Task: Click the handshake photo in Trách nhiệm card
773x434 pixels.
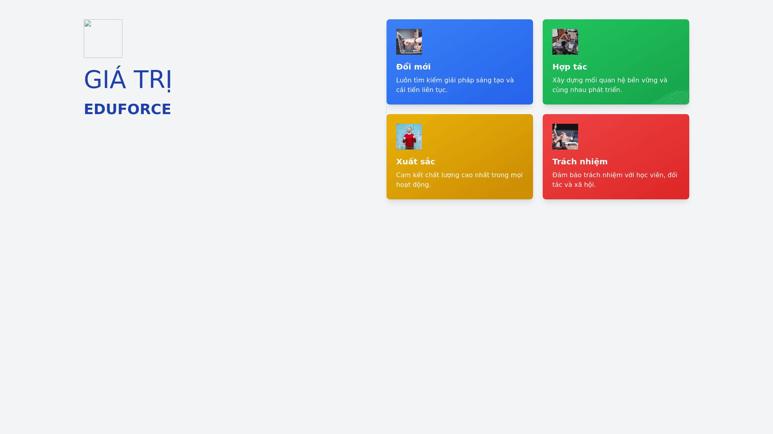Action: (565, 137)
